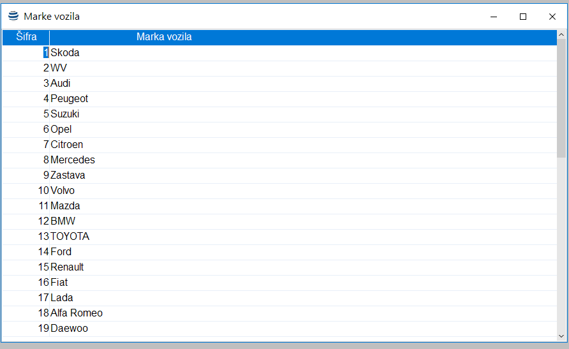Select the Audi entry
This screenshot has height=349, width=569.
click(61, 84)
